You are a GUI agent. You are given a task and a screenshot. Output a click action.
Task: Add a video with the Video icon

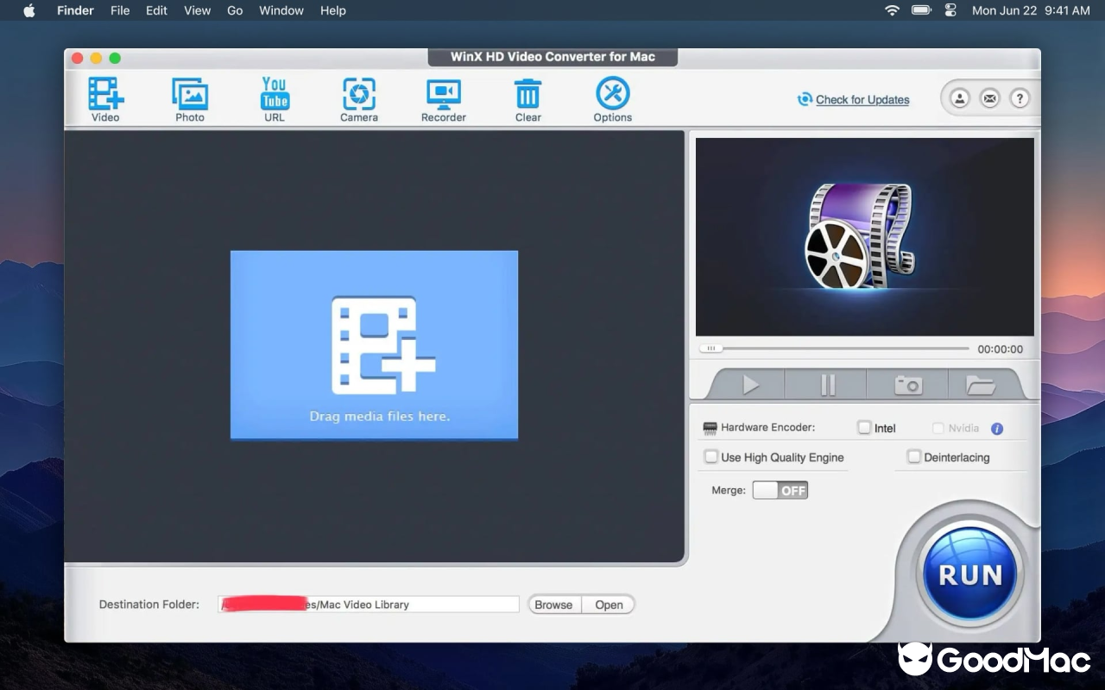[x=105, y=99]
